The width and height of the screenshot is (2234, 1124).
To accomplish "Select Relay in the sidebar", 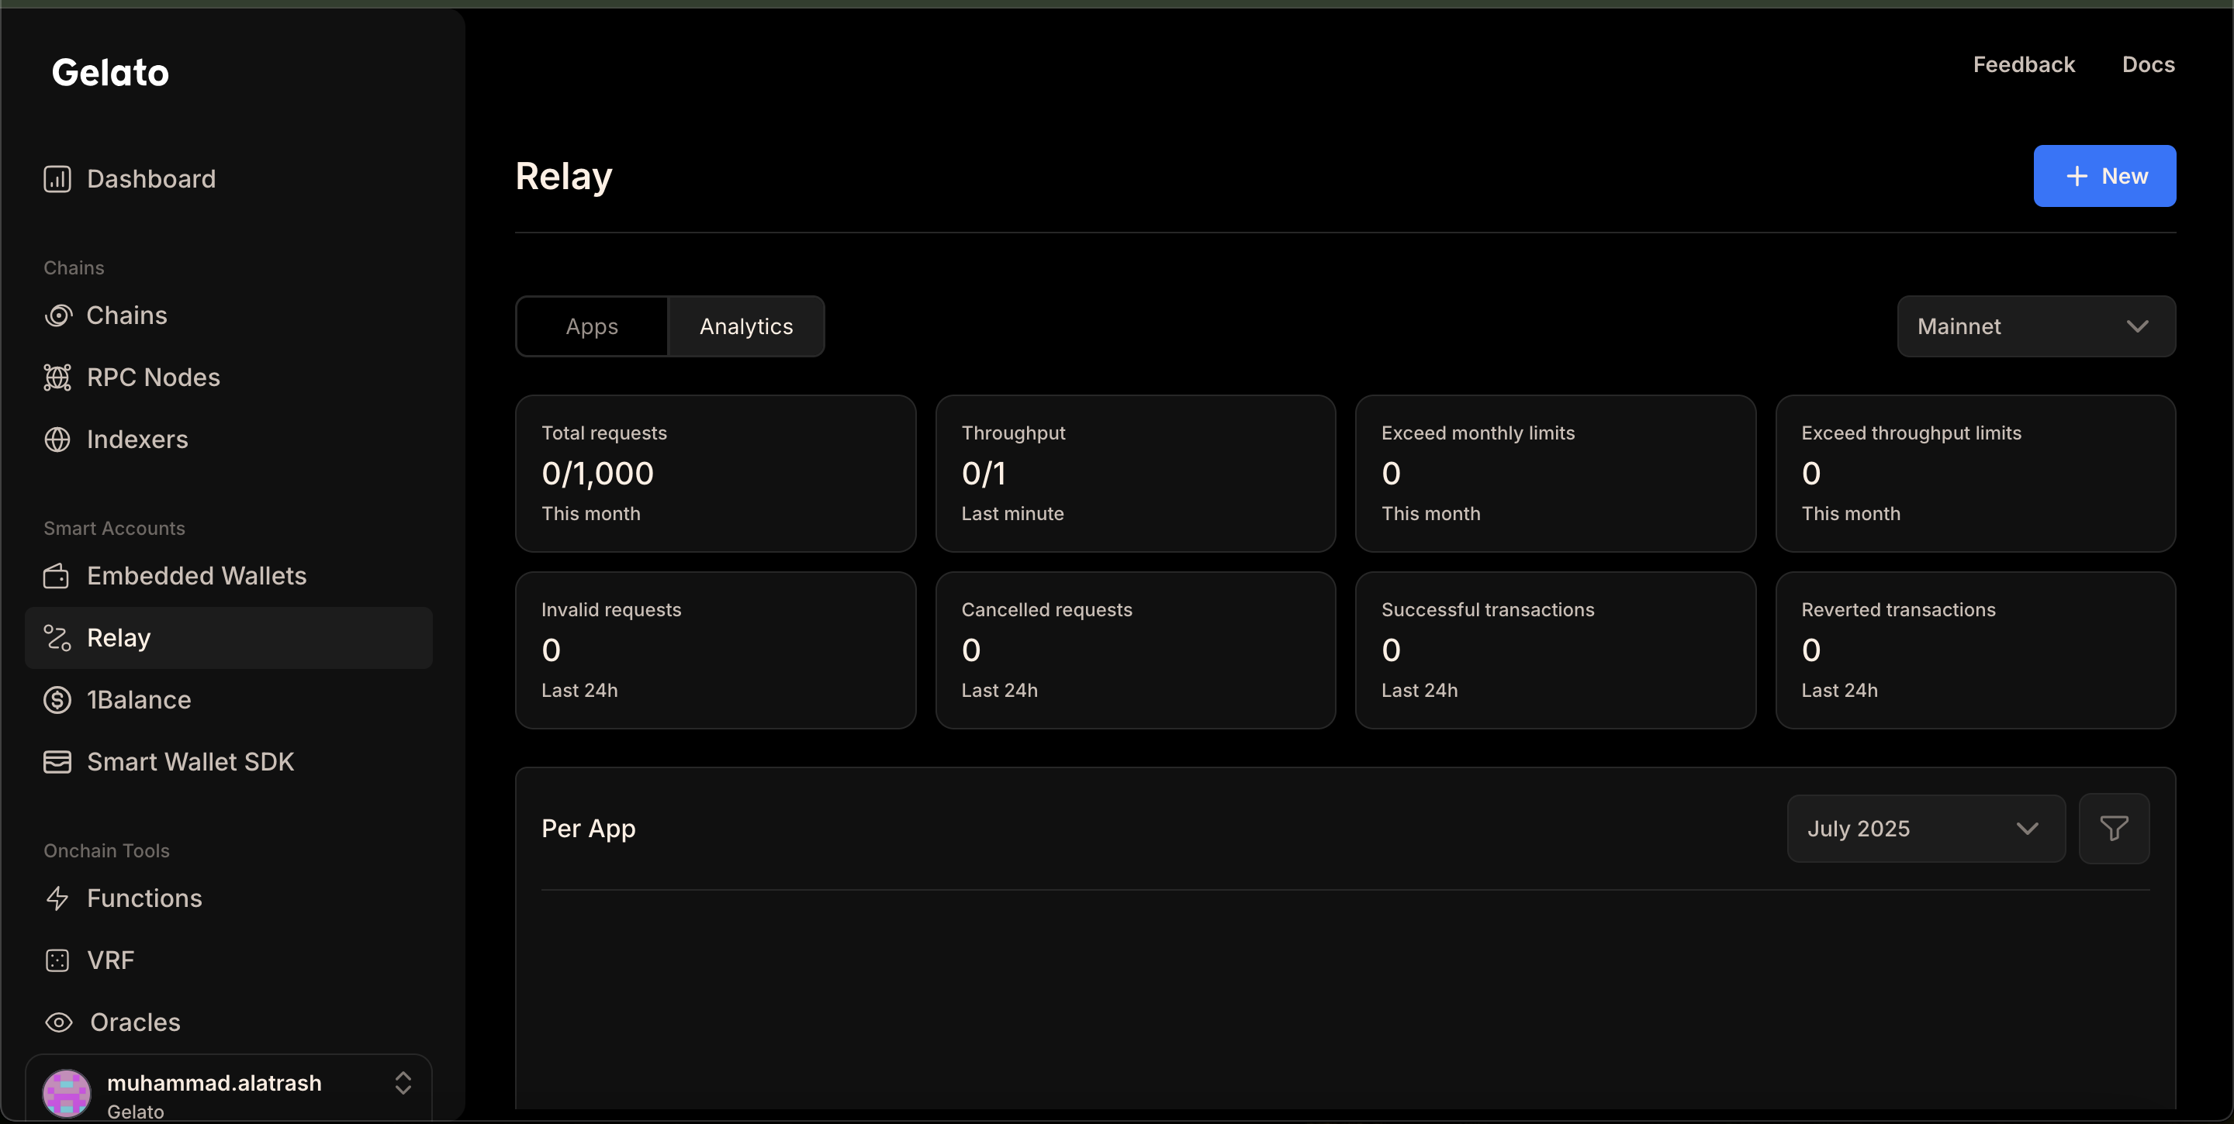I will point(229,639).
